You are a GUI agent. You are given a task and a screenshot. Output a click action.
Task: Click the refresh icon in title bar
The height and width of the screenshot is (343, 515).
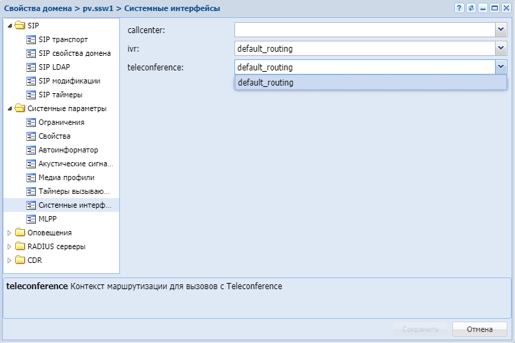[x=471, y=8]
